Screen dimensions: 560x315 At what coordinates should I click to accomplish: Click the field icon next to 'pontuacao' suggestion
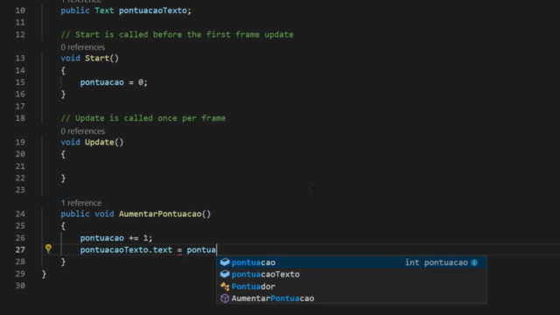tap(225, 262)
